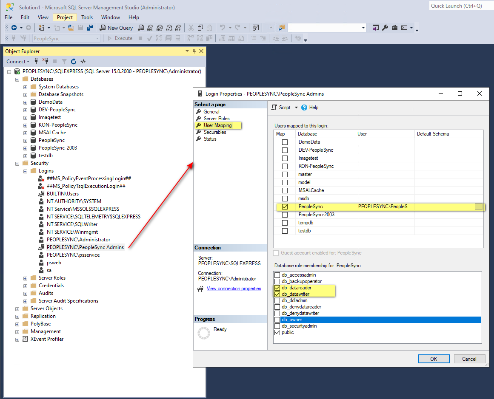Image resolution: width=494 pixels, height=399 pixels.
Task: Collapse the Logins tree node
Action: [x=25, y=171]
